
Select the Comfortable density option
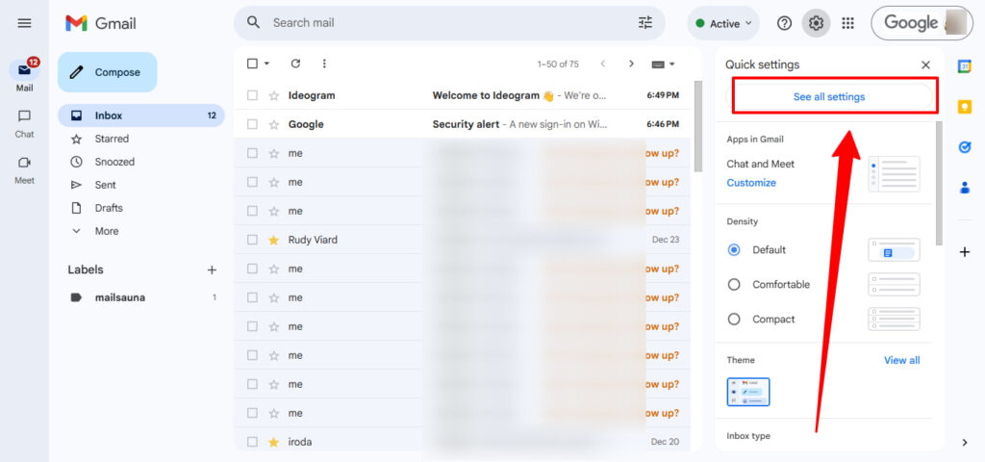tap(734, 285)
